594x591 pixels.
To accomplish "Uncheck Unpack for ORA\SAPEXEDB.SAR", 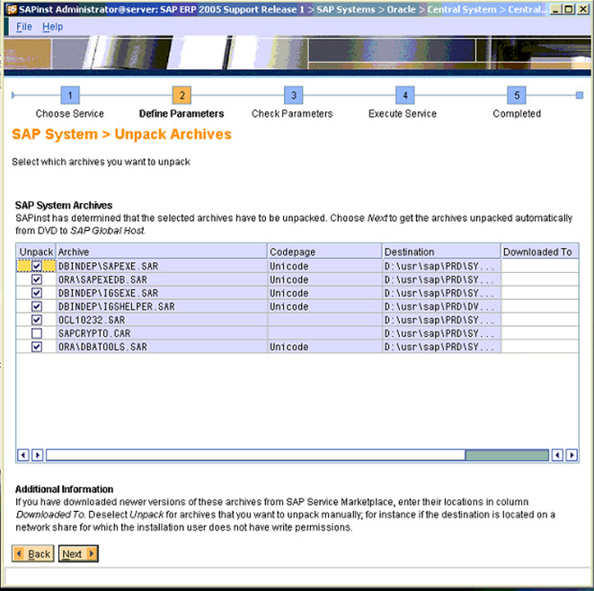I will pos(37,280).
